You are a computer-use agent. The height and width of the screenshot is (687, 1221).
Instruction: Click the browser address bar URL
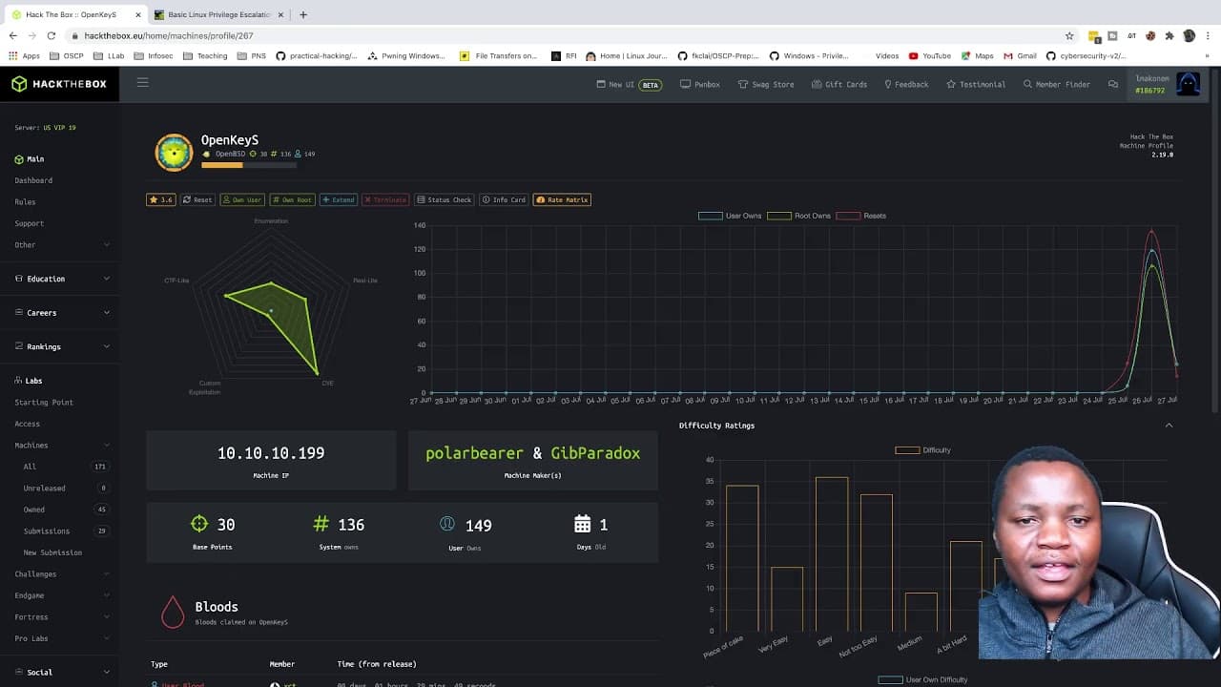click(169, 35)
